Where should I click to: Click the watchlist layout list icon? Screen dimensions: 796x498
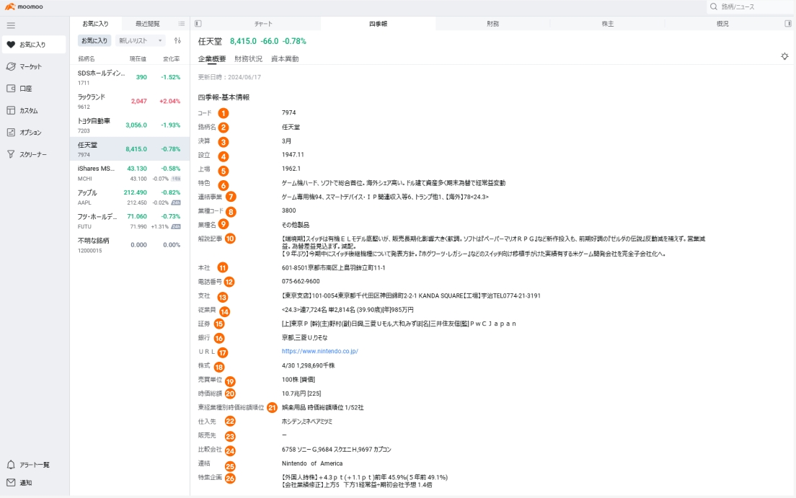pos(182,24)
